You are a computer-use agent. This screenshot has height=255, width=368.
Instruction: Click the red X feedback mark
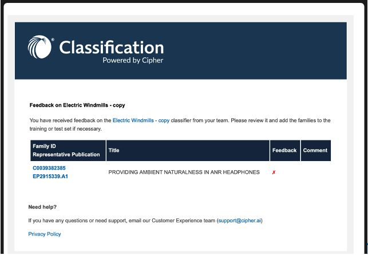click(x=274, y=172)
